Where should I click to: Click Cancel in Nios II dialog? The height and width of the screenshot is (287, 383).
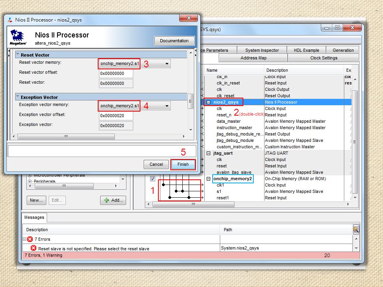(x=156, y=164)
